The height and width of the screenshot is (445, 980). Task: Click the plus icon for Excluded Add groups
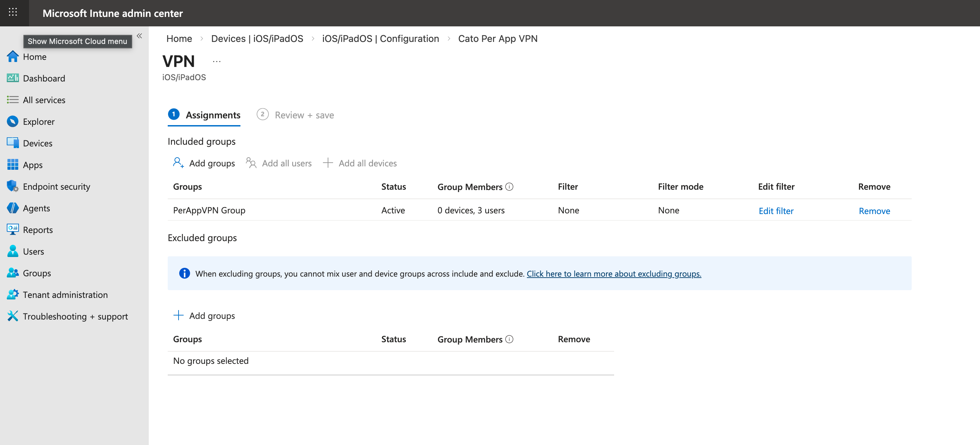[x=179, y=315]
